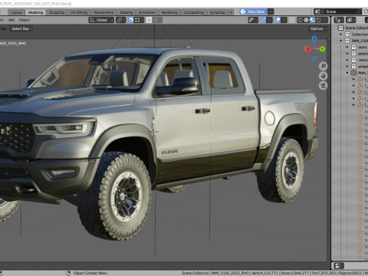This screenshot has width=368, height=276.
Task: Open the Texture Paint workspace tab
Action: point(103,12)
